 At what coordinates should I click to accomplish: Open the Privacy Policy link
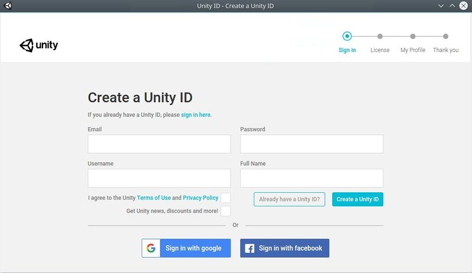click(x=201, y=198)
